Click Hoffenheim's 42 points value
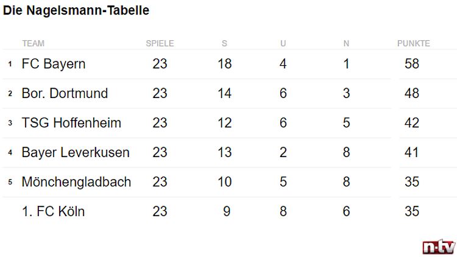The height and width of the screenshot is (257, 457). (412, 122)
